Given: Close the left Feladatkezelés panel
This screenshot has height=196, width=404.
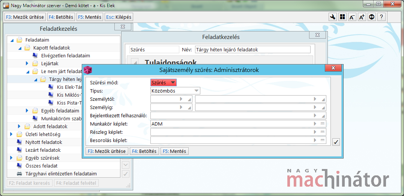Looking at the screenshot, I should tap(123, 27).
